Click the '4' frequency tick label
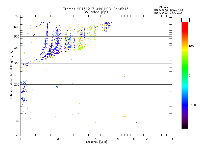The image size is (202, 151). tap(96, 139)
